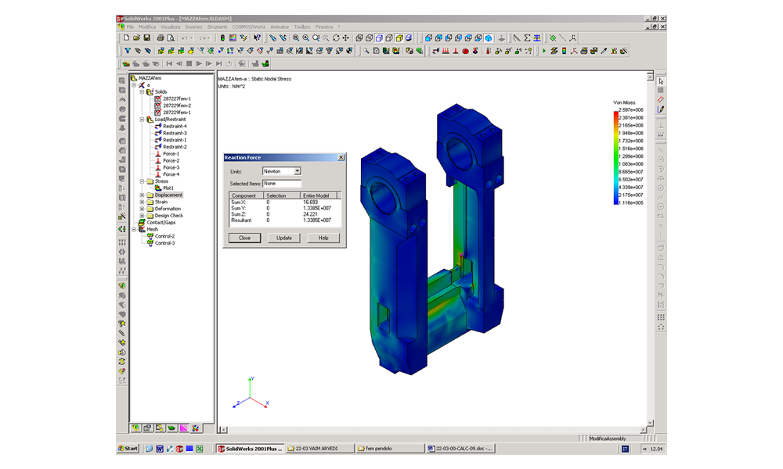Open the File menu
Viewport: 783px width, 469px height.
pyautogui.click(x=130, y=27)
